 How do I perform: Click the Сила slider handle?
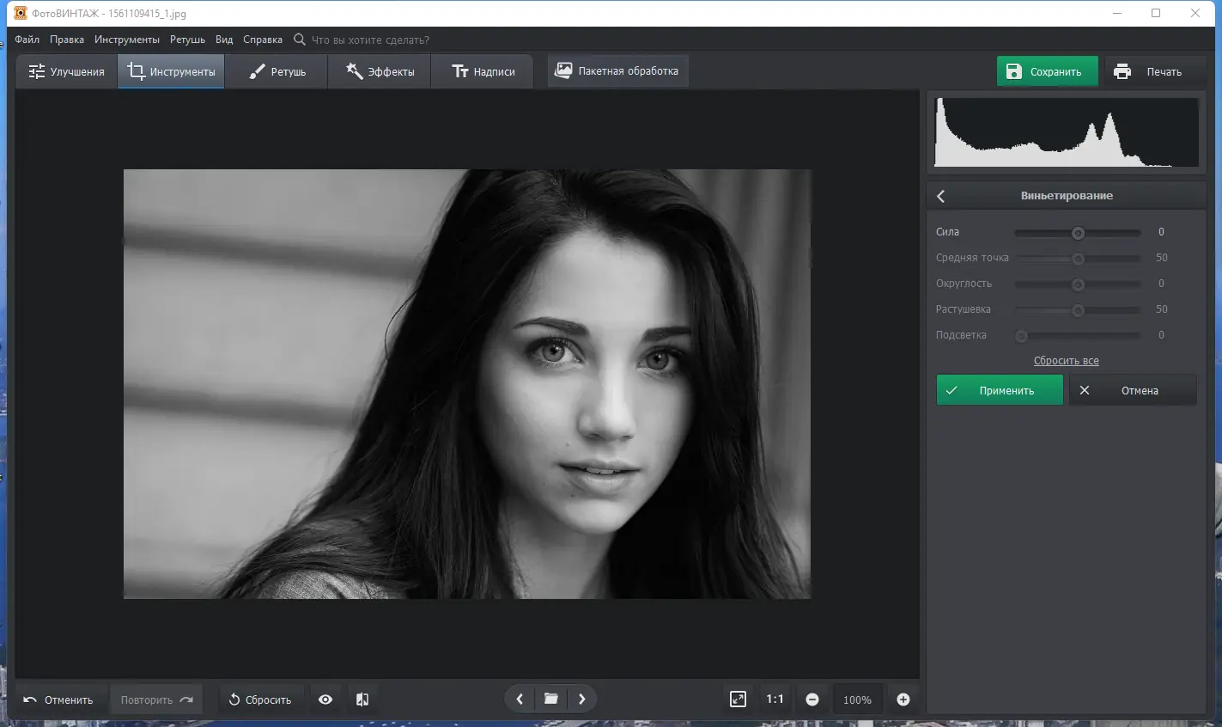[x=1078, y=233]
